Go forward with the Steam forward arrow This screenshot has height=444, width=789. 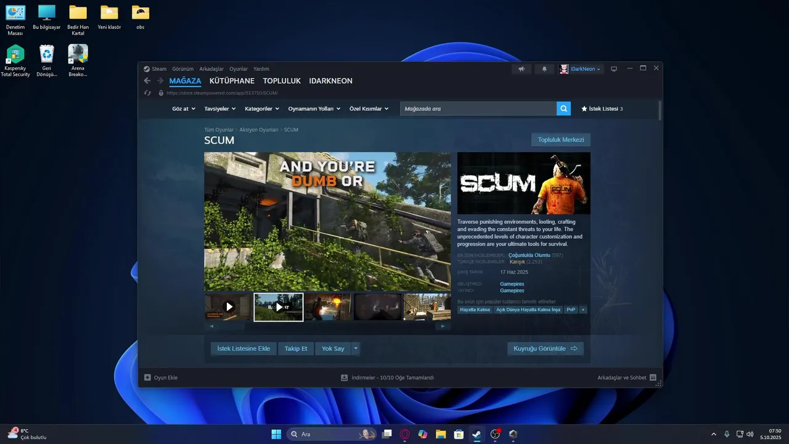pyautogui.click(x=160, y=81)
